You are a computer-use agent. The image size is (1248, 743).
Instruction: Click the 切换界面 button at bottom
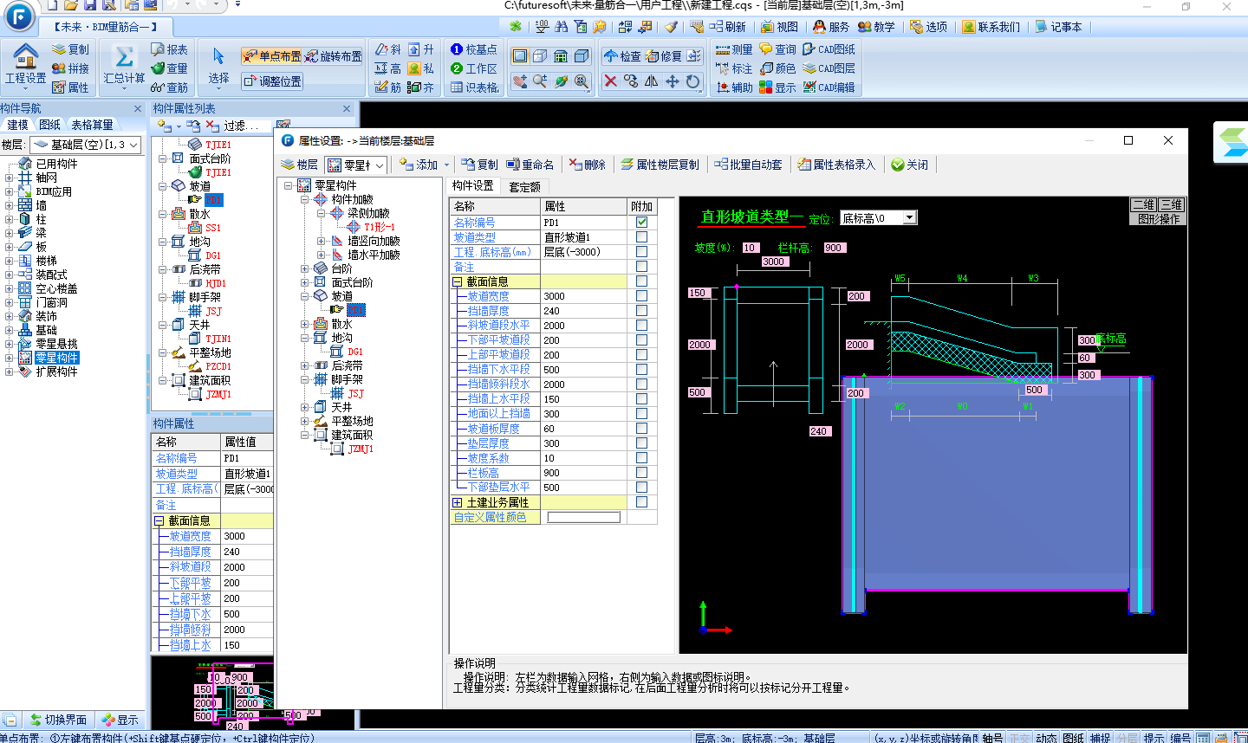[x=58, y=720]
